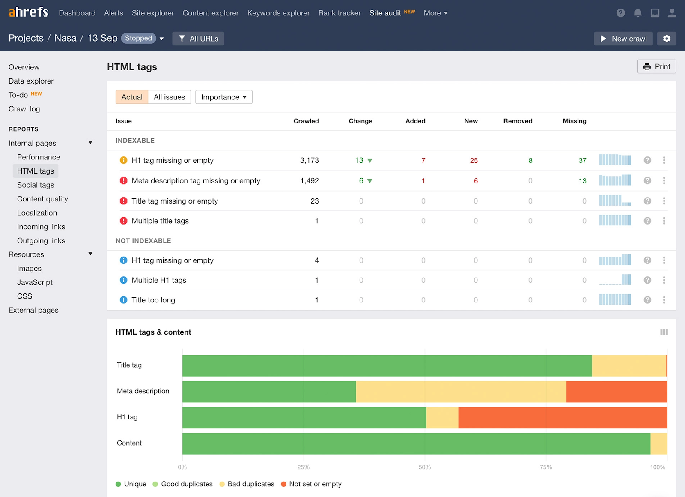Open the top bar icon next to the notifications bell
Screen dimensions: 685x497
(655, 13)
